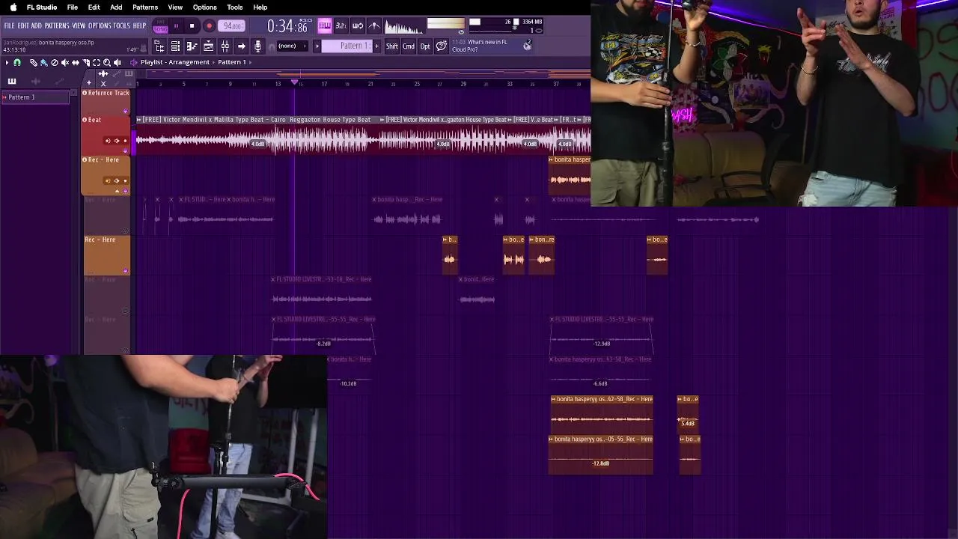Click the -12.9dB clip gain label
Screen dimensions: 958x539
[602, 344]
